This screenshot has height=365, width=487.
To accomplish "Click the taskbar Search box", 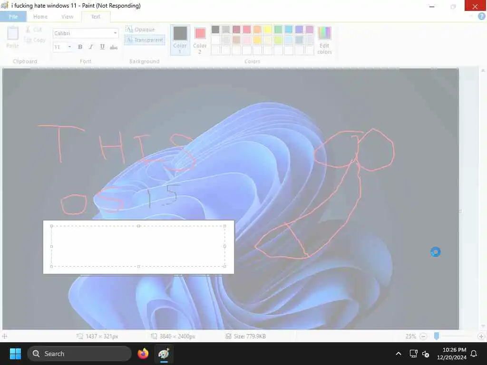I will coord(79,354).
